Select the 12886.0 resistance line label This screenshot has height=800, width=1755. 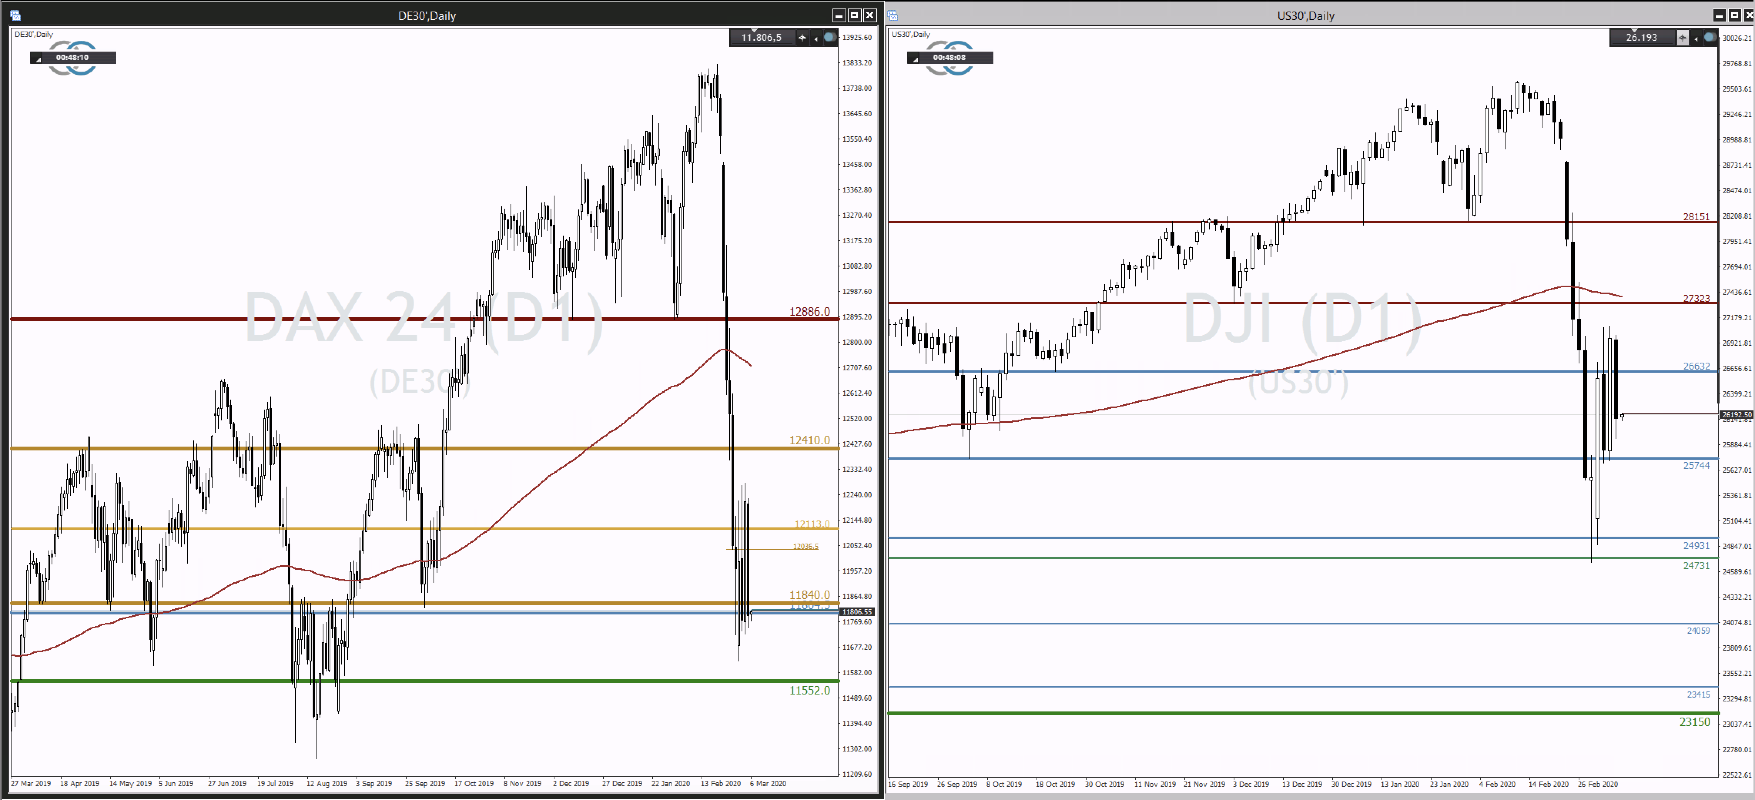(809, 311)
